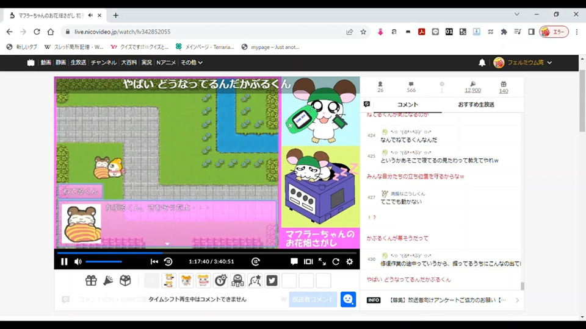Image resolution: width=586 pixels, height=329 pixels.
Task: Open the Chrome three-dot menu
Action: (x=577, y=32)
